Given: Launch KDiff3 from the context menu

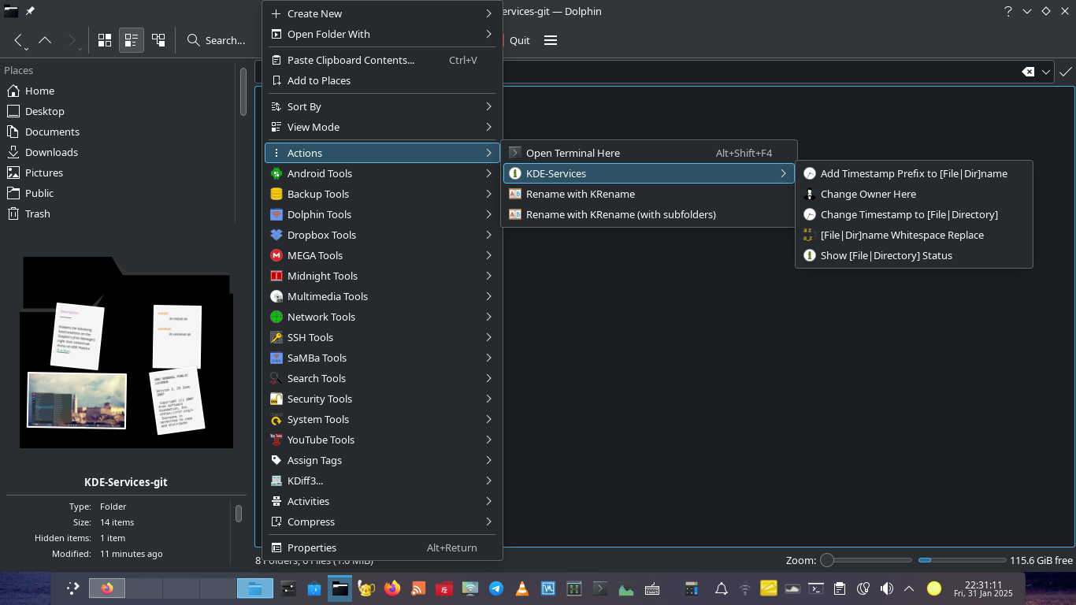Looking at the screenshot, I should pos(382,481).
